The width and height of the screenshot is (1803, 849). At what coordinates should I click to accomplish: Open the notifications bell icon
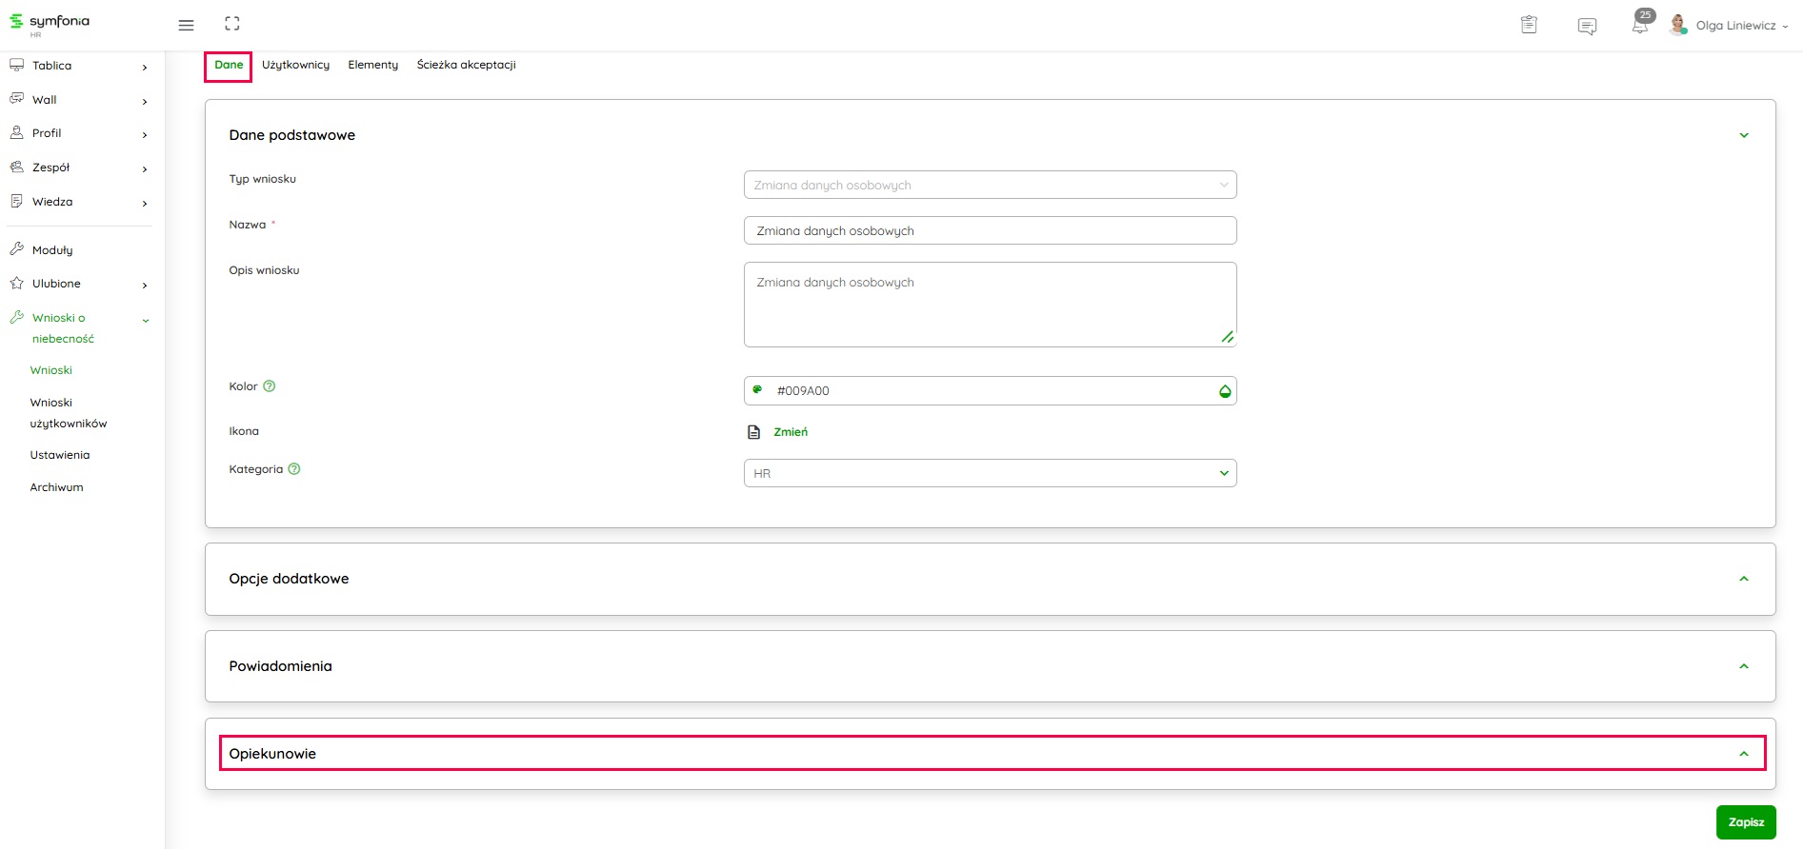(1639, 26)
